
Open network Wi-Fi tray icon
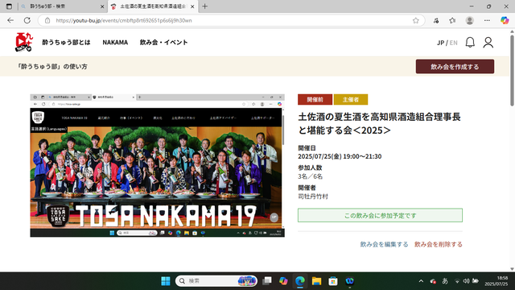coord(457,281)
